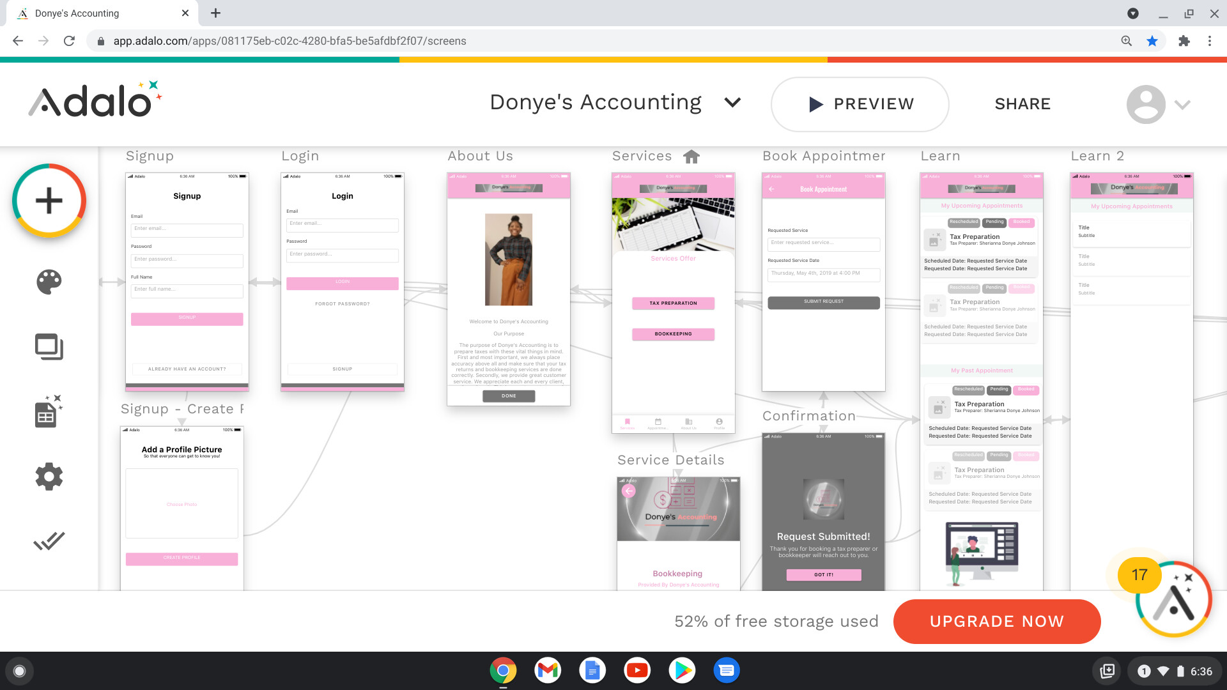Open the Branding palette icon
This screenshot has width=1227, height=690.
(49, 282)
